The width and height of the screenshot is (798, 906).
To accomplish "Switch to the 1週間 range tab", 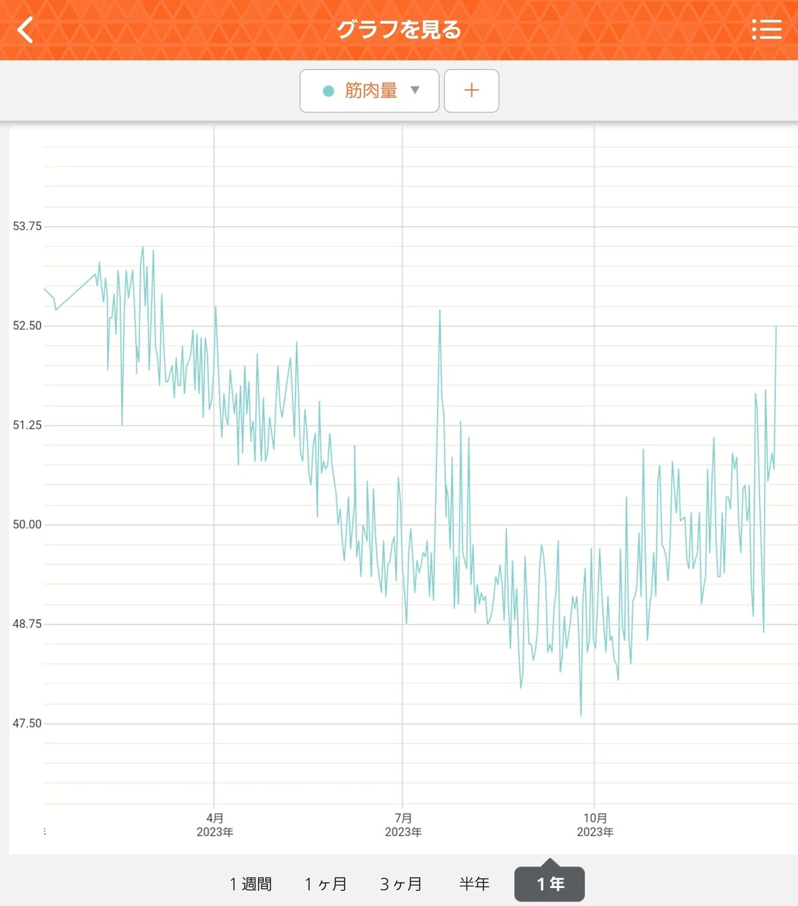I will pos(251,884).
